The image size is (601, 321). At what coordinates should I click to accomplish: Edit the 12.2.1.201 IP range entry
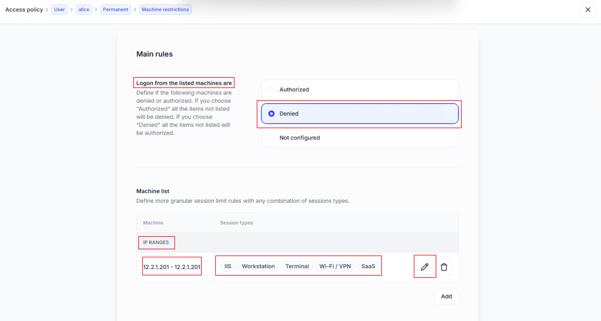[424, 267]
